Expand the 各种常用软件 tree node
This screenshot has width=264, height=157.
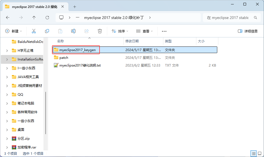7,112
